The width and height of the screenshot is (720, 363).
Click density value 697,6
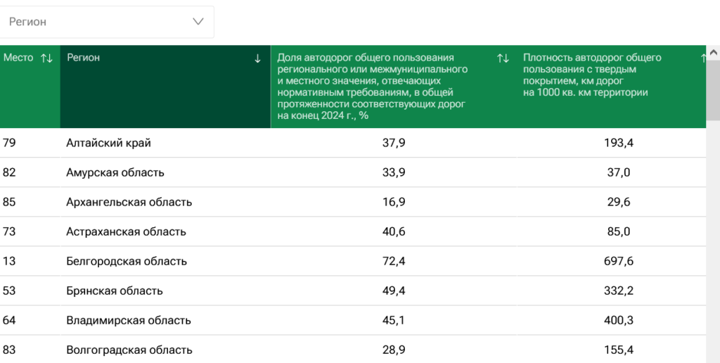619,262
